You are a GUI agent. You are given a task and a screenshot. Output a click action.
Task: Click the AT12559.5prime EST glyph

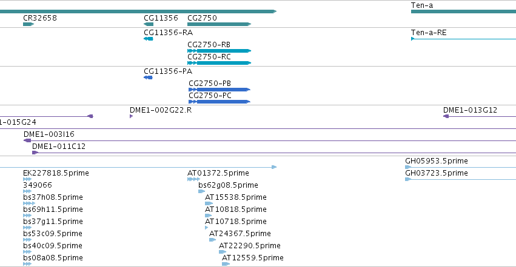226,264
